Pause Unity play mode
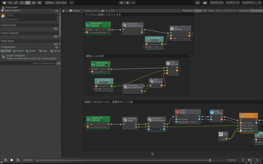Screen dimensions: 263x164 pos(127,3)
